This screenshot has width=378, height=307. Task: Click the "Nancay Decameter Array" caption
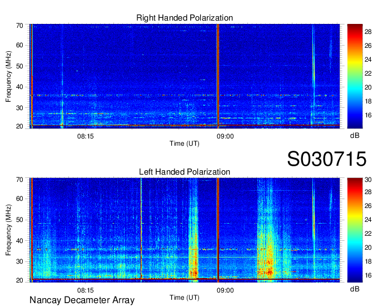click(82, 300)
